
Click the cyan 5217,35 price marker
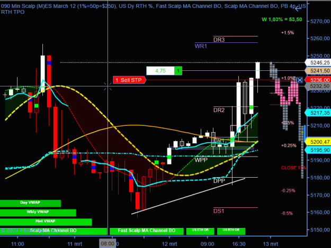click(x=317, y=113)
